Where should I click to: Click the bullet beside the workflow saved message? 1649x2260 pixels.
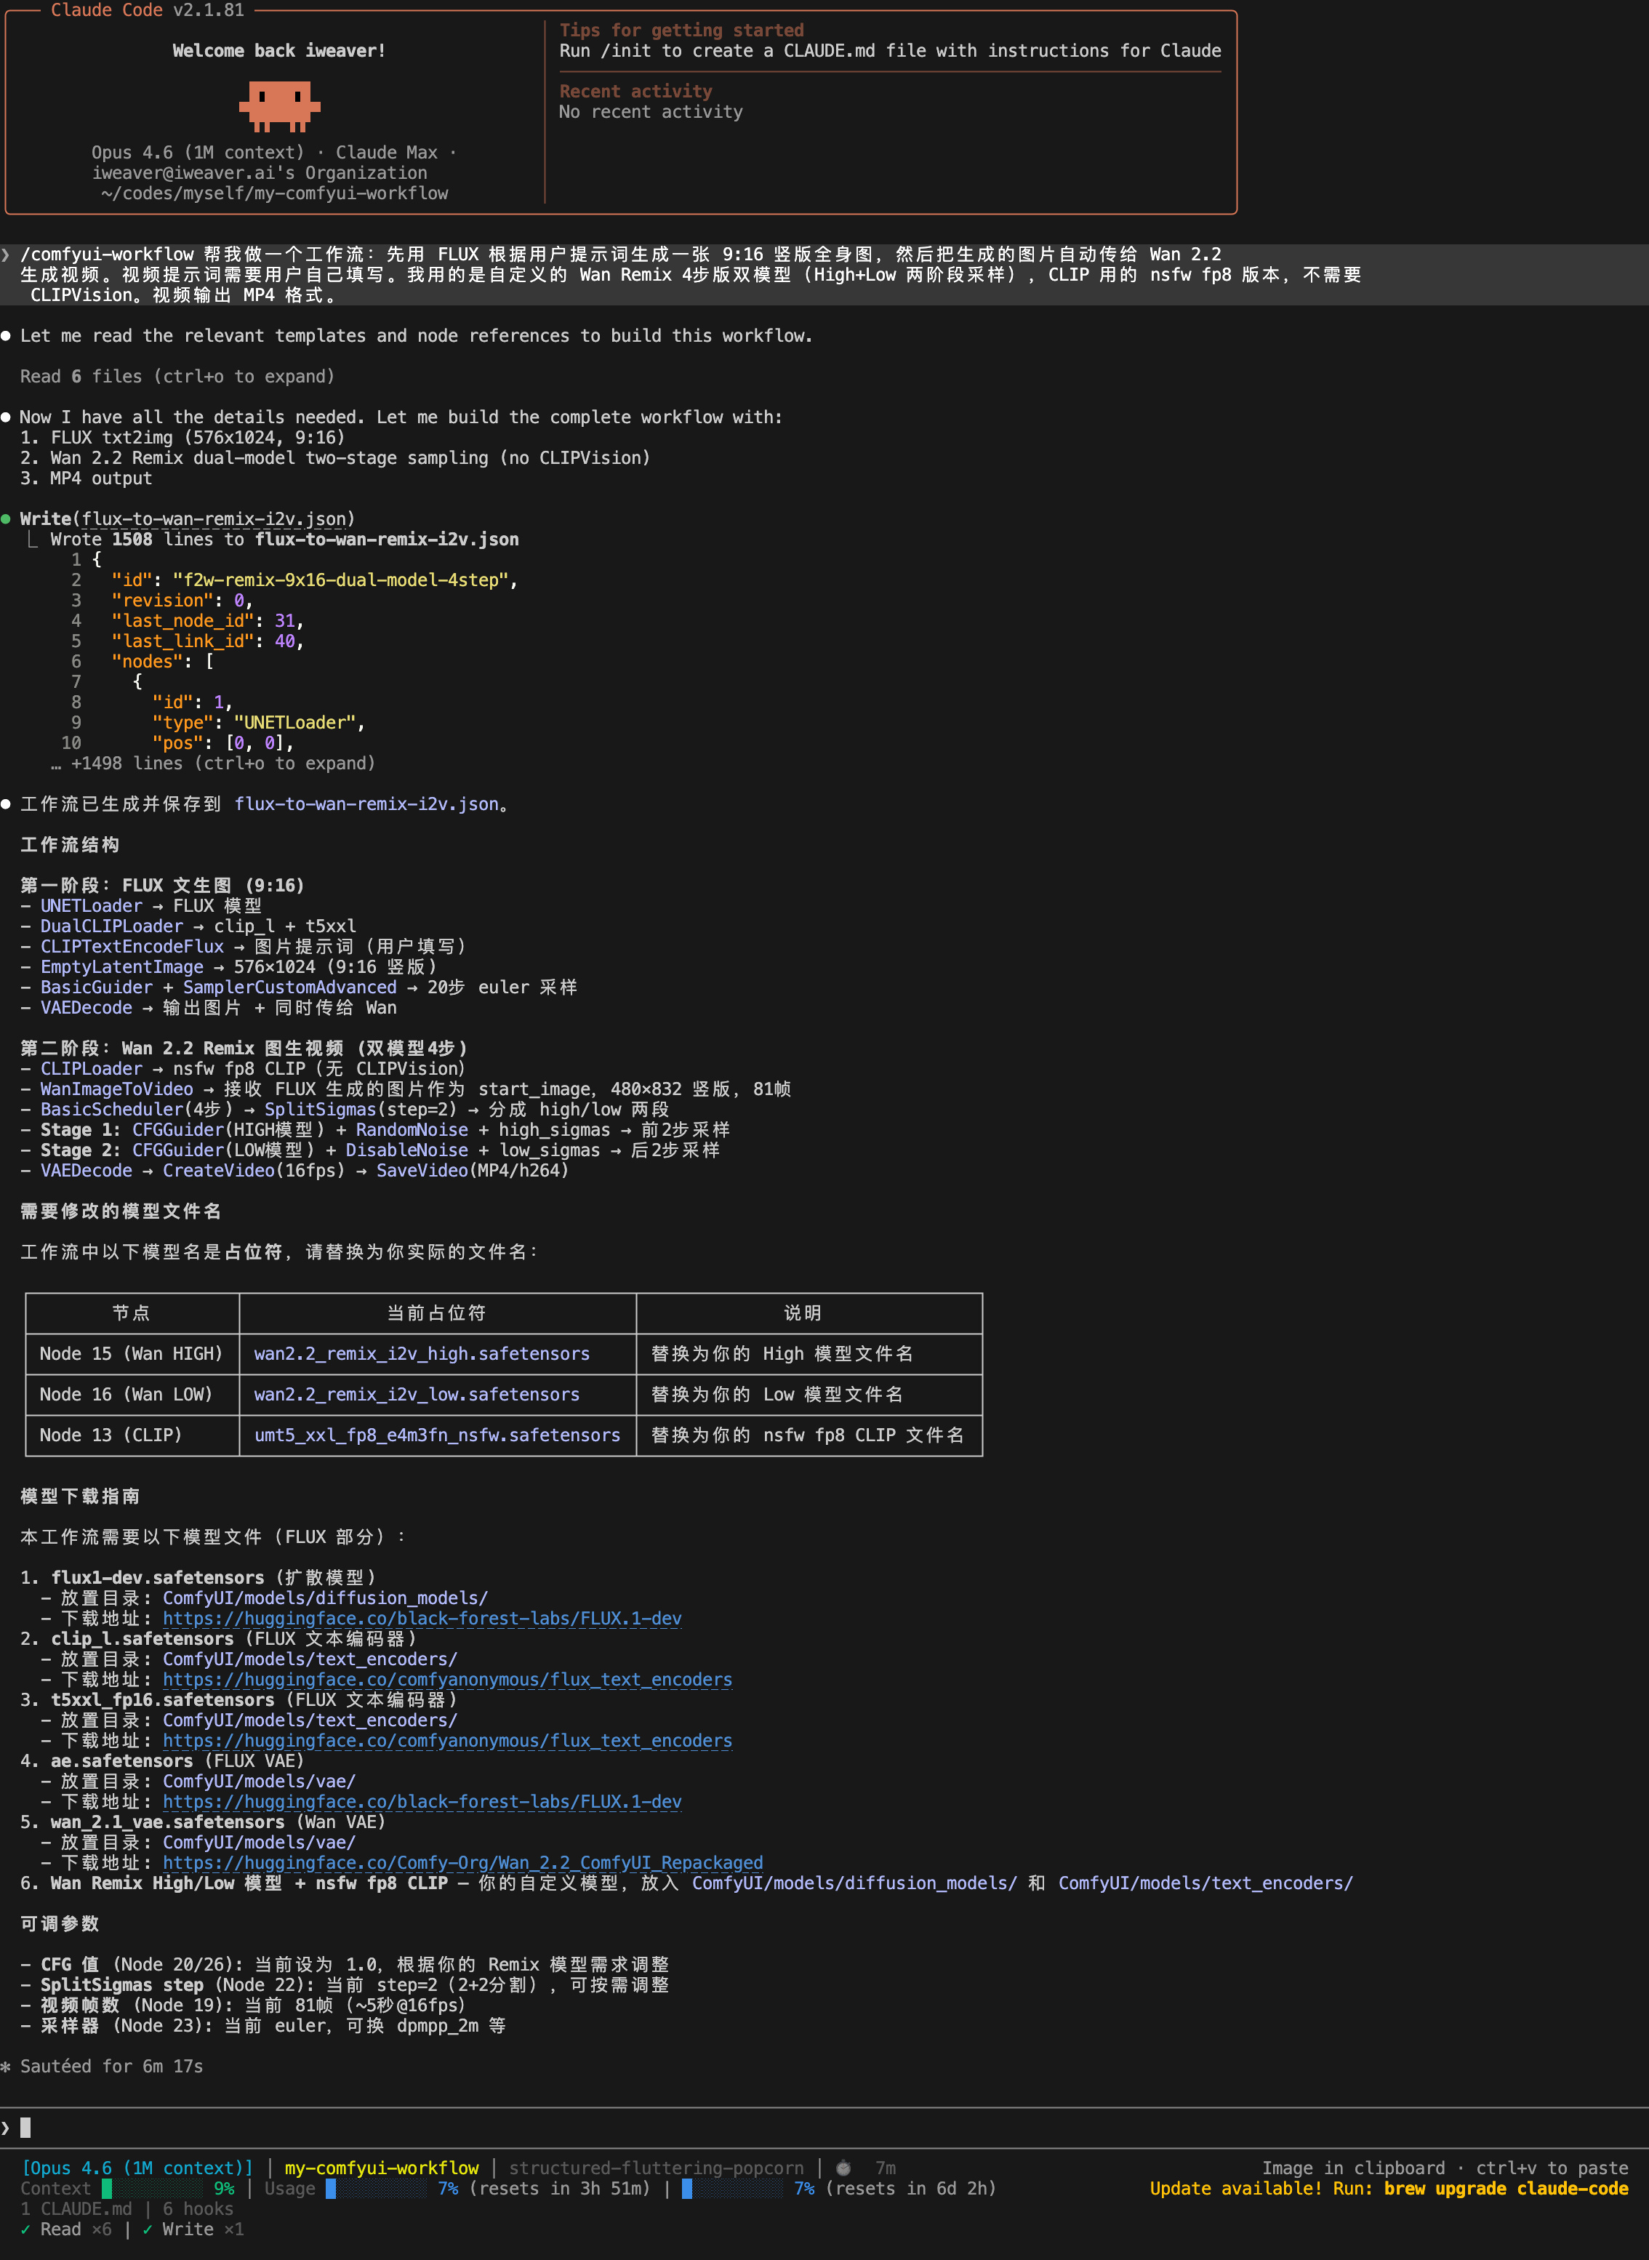click(x=7, y=804)
